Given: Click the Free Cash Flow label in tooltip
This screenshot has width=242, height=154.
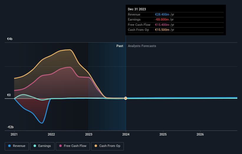Looking at the screenshot, I should click(x=139, y=25).
